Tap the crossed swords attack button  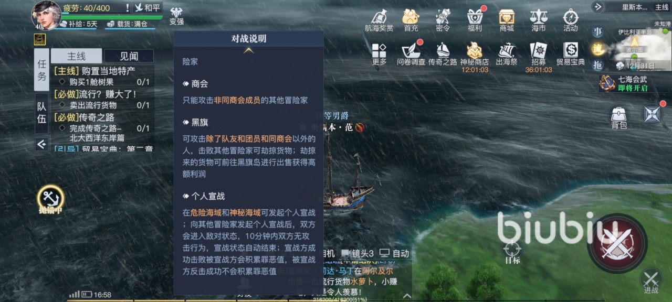[x=617, y=243]
